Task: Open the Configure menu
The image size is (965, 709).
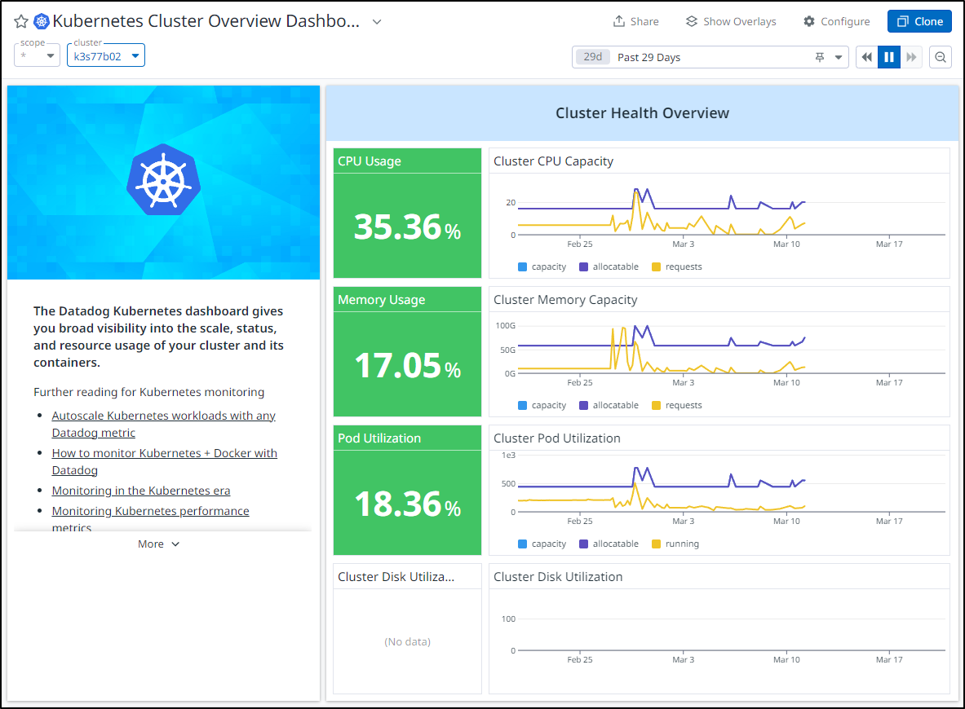Action: click(x=837, y=21)
